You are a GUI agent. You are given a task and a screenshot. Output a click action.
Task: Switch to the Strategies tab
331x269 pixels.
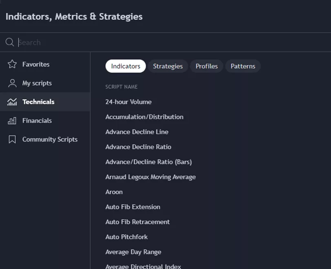[x=168, y=66]
